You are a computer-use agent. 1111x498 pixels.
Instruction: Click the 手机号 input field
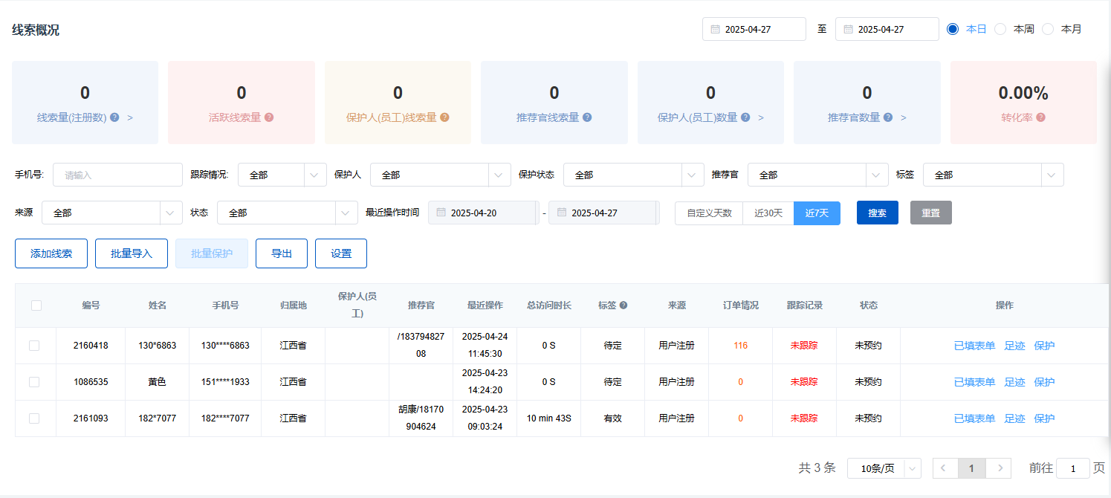click(x=117, y=175)
